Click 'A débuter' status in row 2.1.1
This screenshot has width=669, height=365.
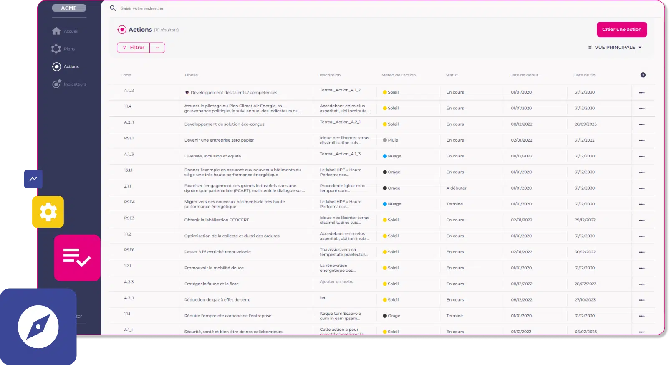(456, 188)
